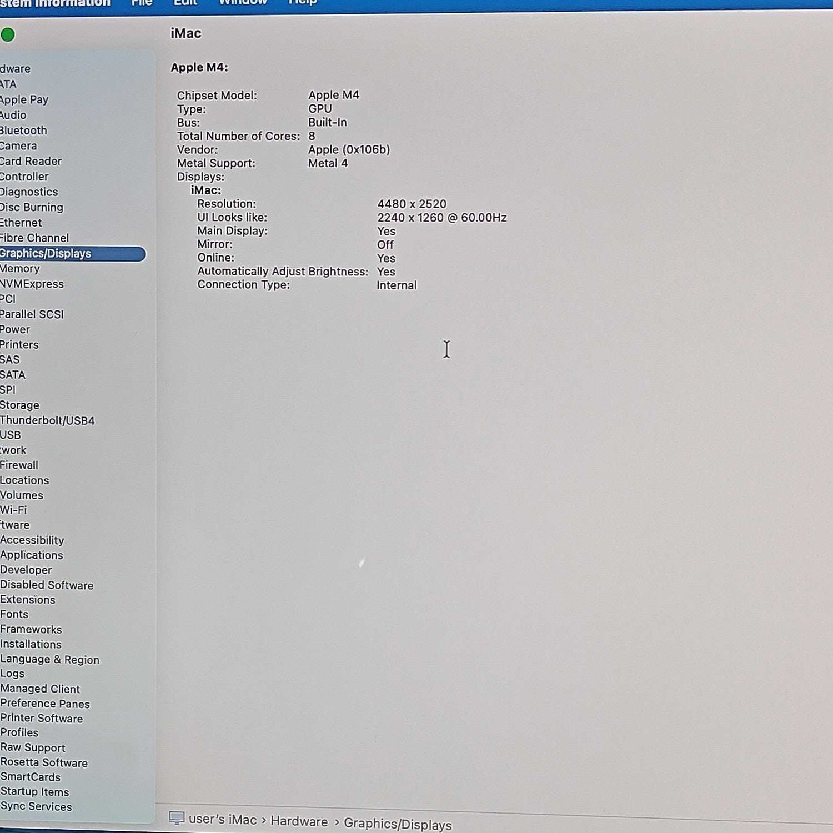Select PCI in the sidebar
The image size is (833, 833).
(8, 299)
